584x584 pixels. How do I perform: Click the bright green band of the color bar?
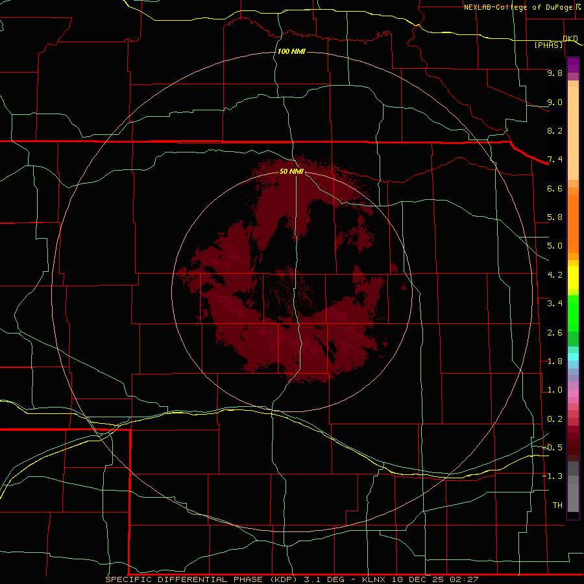573,313
